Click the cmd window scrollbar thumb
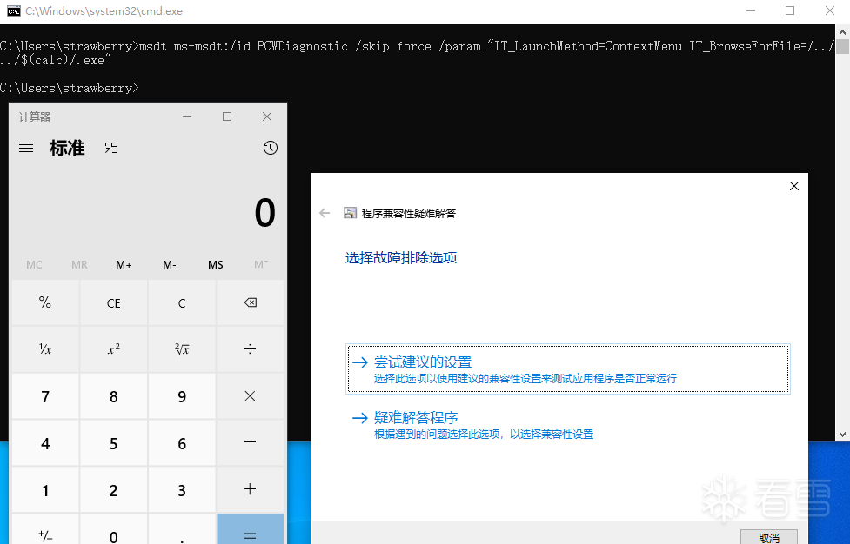 (842, 46)
